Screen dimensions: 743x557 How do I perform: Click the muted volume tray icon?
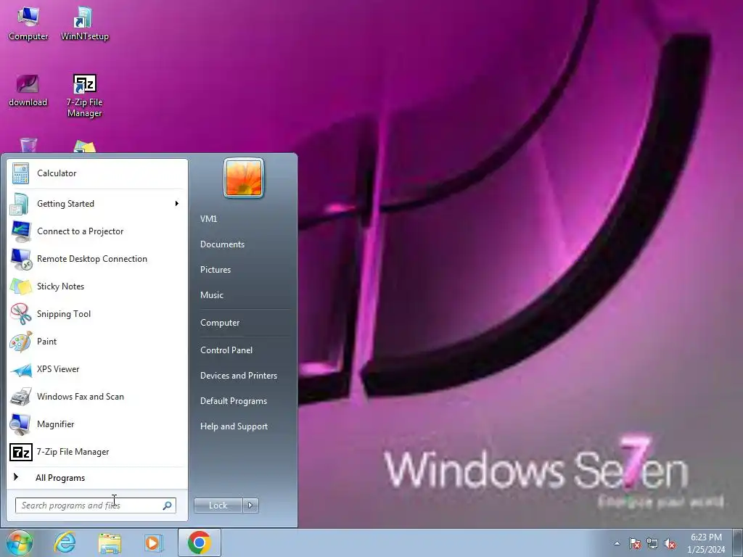[x=670, y=544]
